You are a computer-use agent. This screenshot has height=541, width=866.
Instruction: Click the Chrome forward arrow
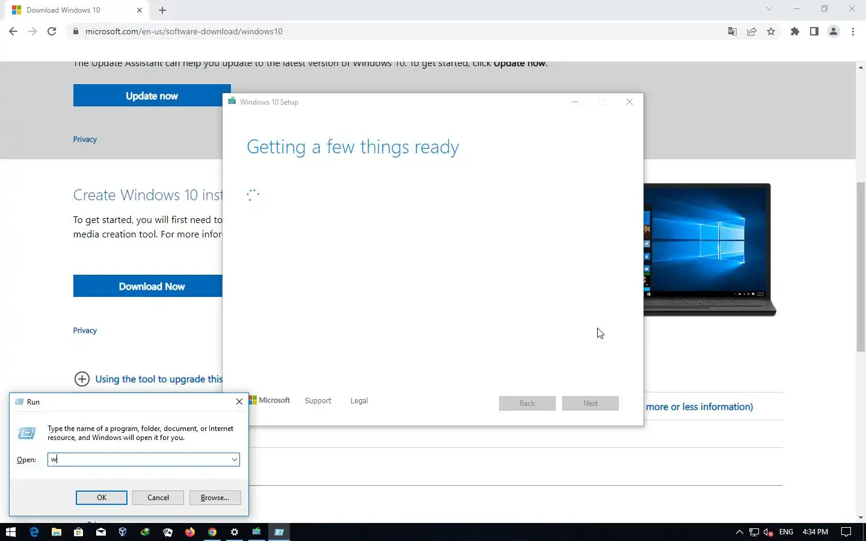[x=32, y=31]
